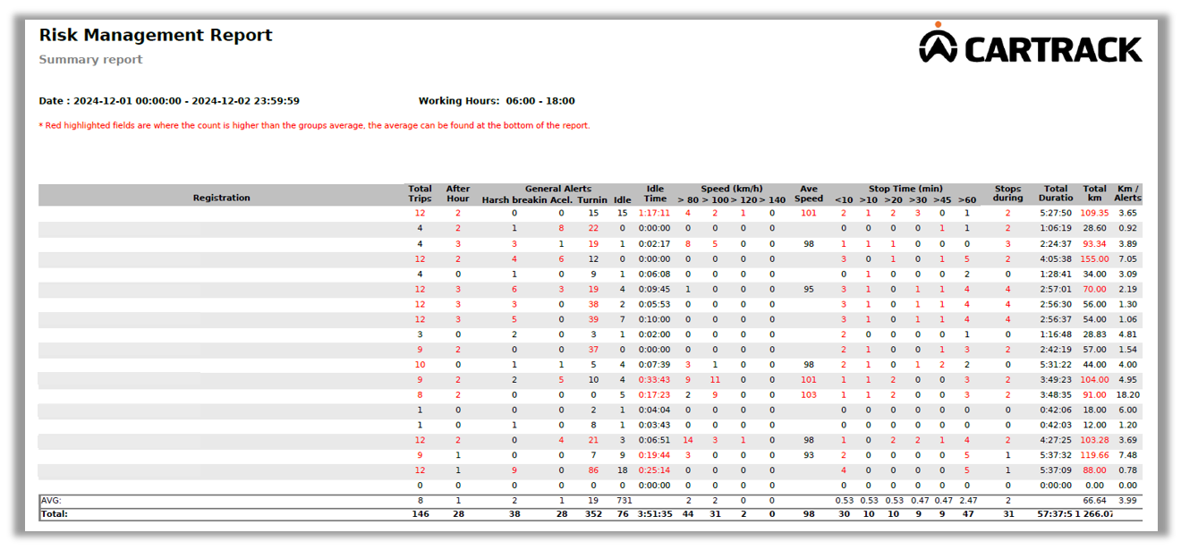The width and height of the screenshot is (1181, 550).
Task: Click the 'Idle Time' column header
Action: click(x=655, y=194)
